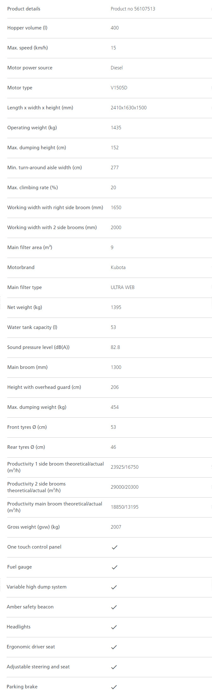
Task: Click the Adjustable steering and seat checkmark
Action: (114, 667)
